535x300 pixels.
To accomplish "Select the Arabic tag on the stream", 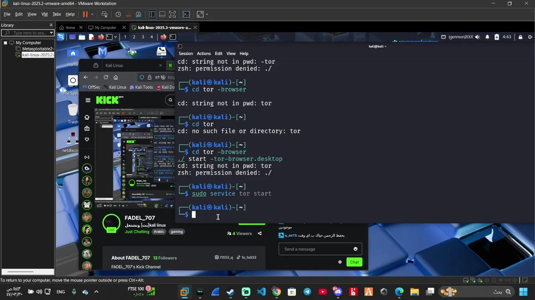I will tap(159, 232).
